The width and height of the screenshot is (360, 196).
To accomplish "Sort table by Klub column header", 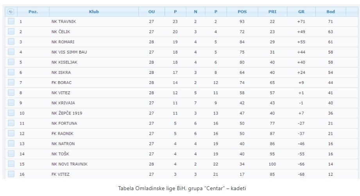I will click(x=94, y=12).
